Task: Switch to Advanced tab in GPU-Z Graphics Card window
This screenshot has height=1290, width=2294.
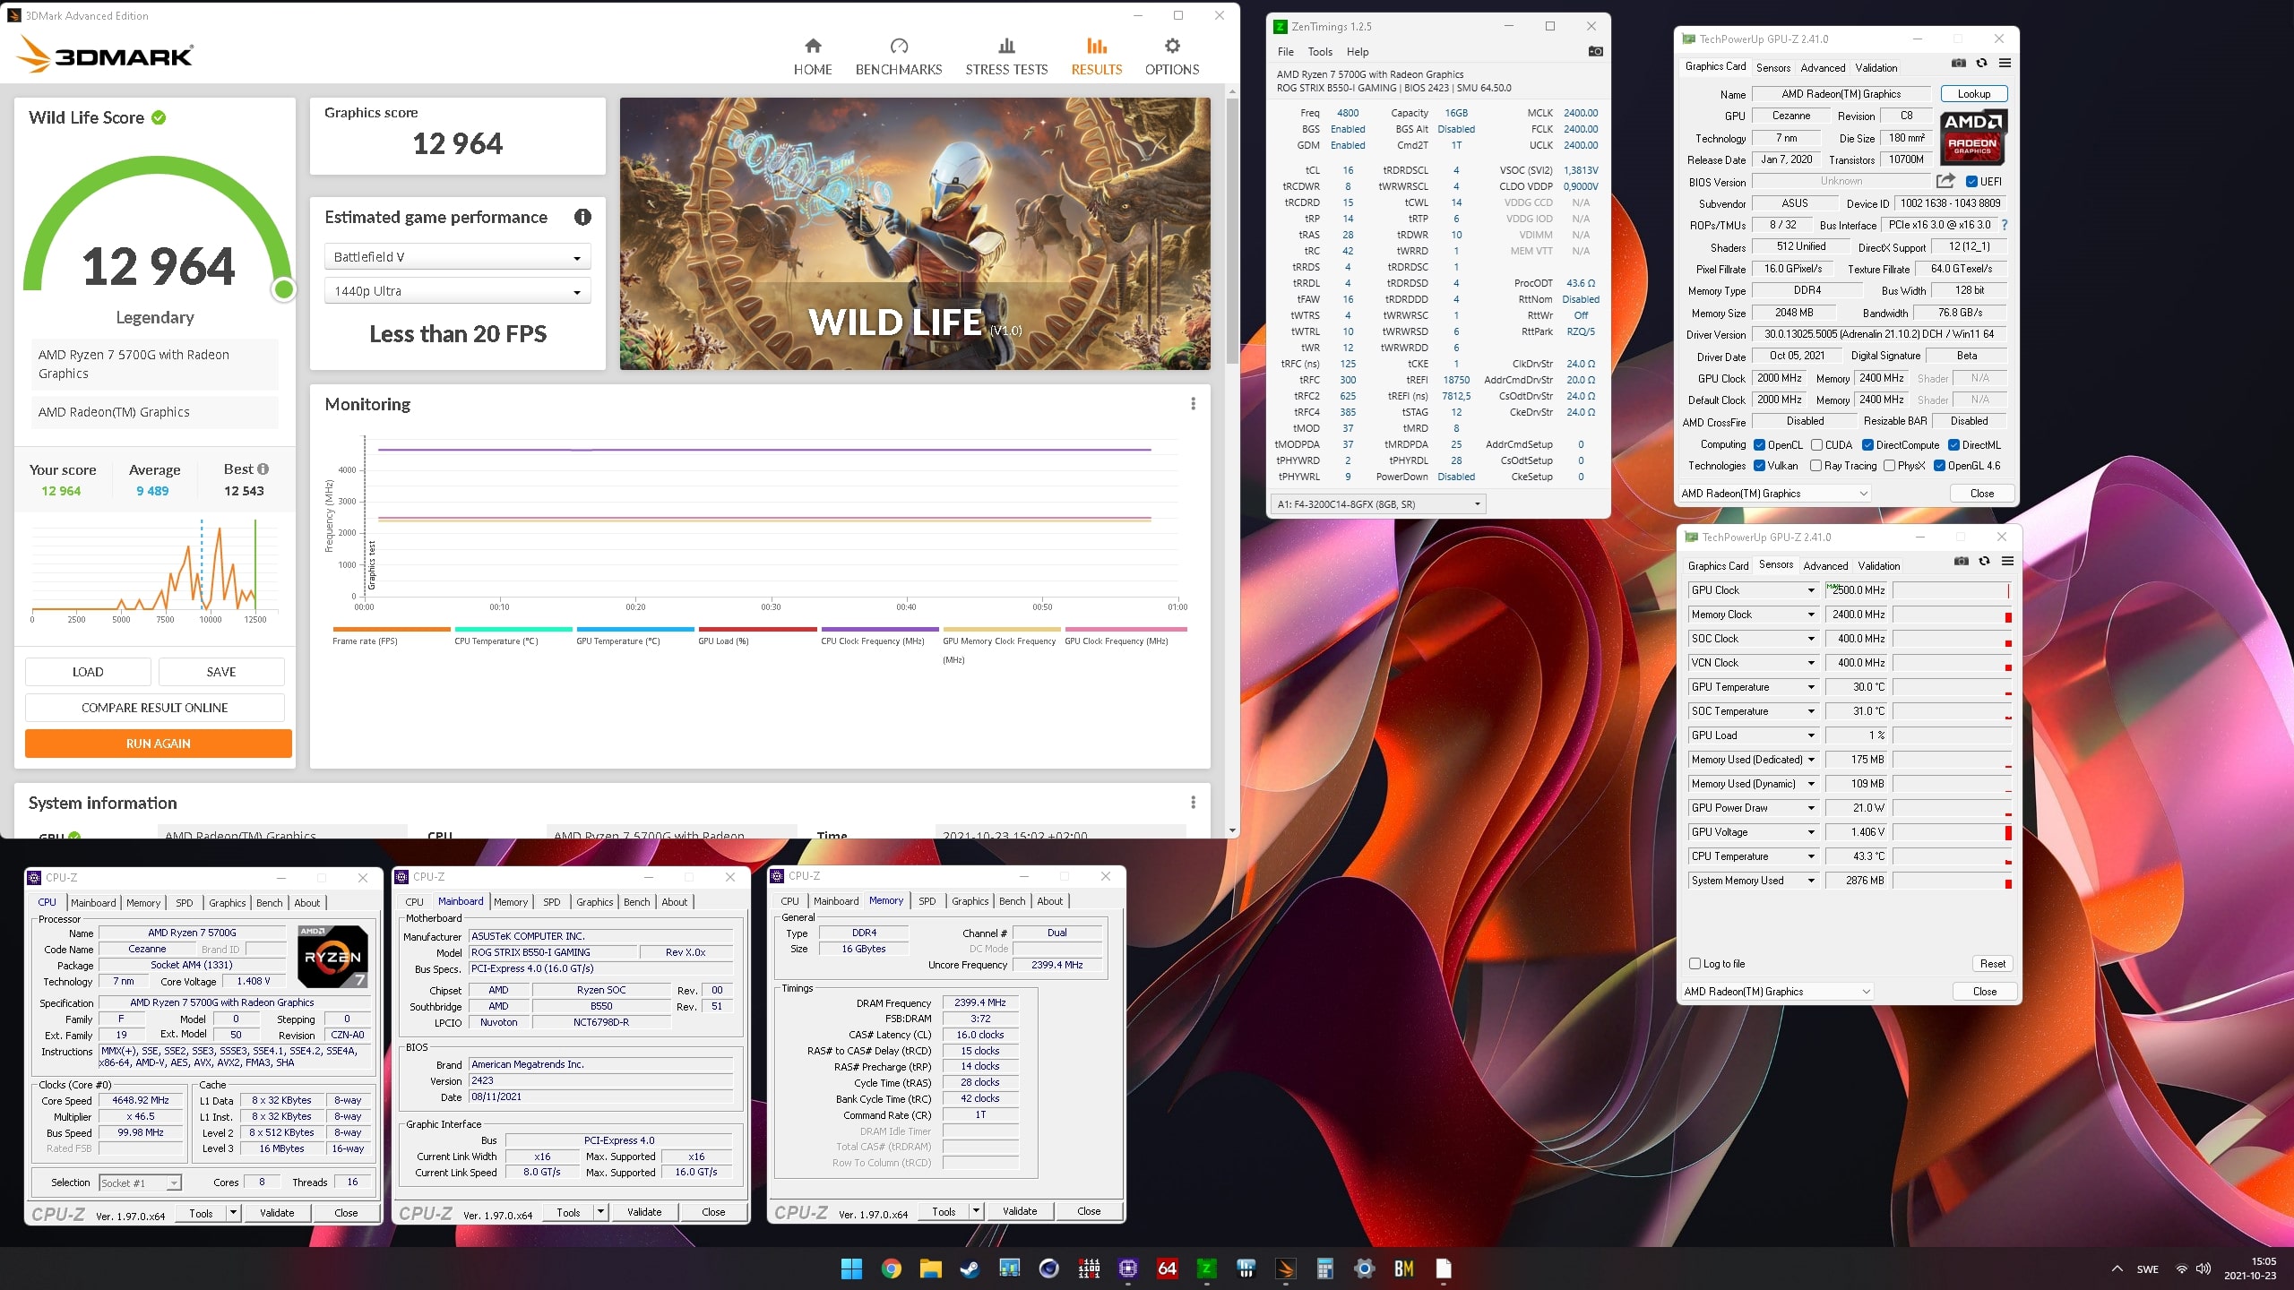Action: [1823, 67]
